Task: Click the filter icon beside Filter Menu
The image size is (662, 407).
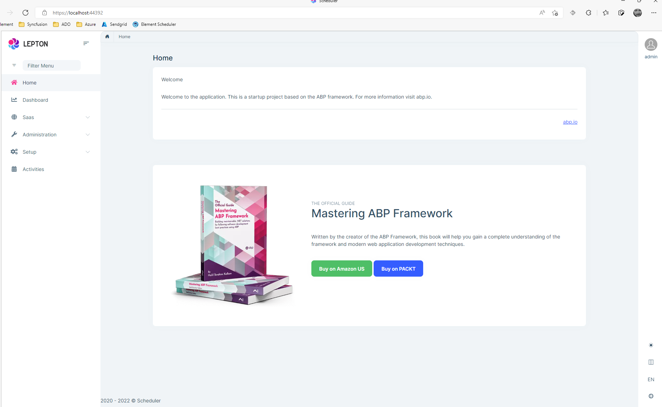Action: pos(14,65)
